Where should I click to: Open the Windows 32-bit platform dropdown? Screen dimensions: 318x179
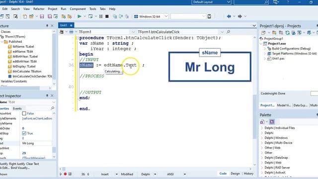(166, 16)
